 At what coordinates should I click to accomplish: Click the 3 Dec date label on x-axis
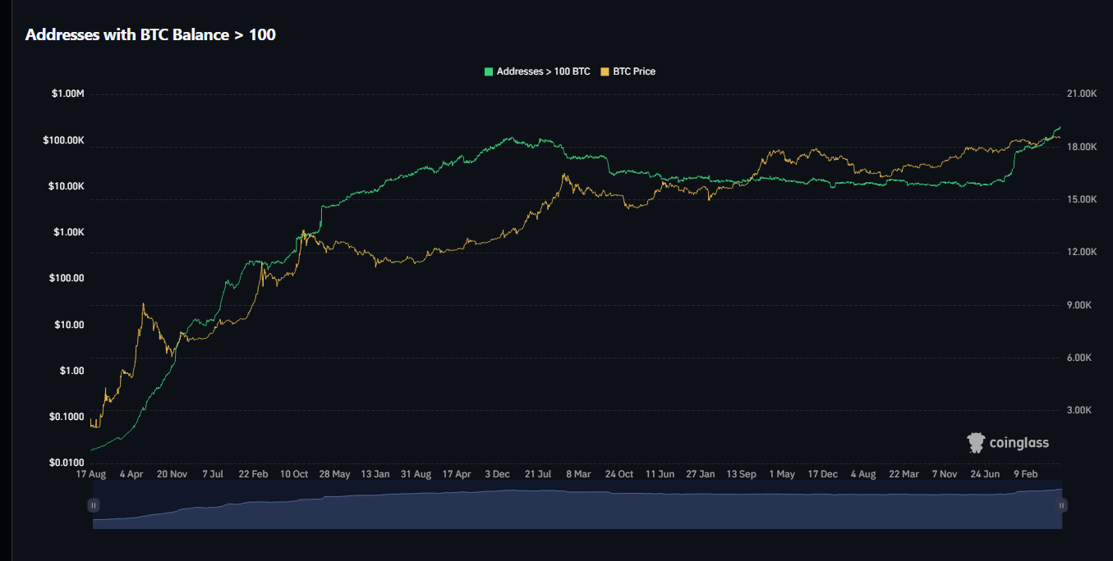[497, 474]
